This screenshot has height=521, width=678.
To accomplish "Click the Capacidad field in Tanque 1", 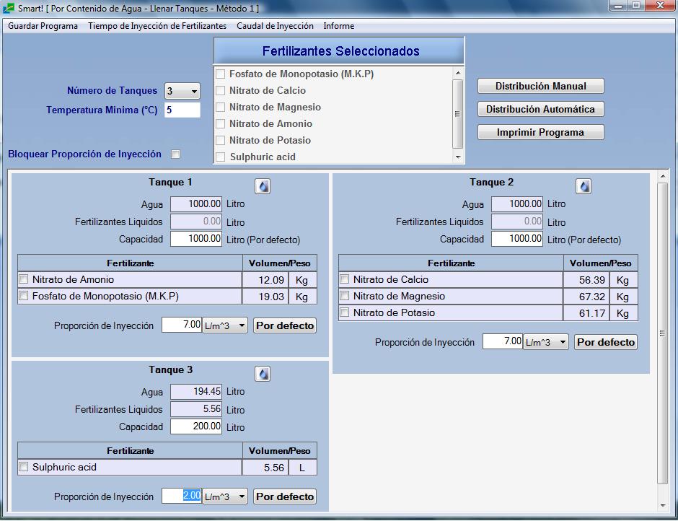I will (x=196, y=239).
